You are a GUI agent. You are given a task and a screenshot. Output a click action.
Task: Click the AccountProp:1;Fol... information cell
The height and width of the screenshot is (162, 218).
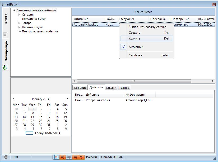point(139,100)
